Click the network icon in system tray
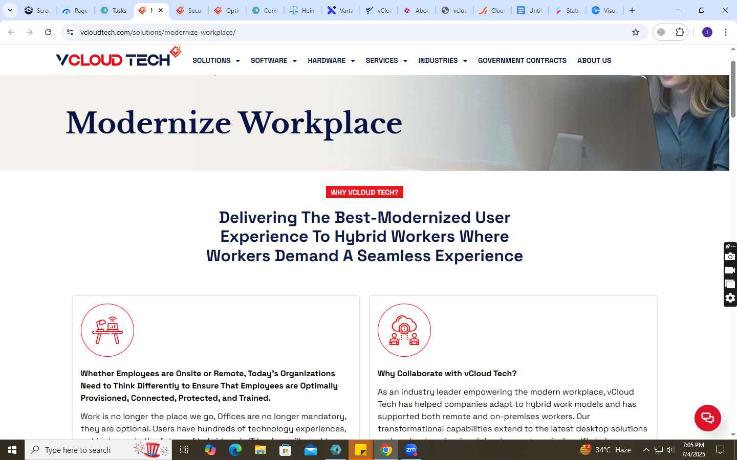This screenshot has width=737, height=460. point(659,450)
